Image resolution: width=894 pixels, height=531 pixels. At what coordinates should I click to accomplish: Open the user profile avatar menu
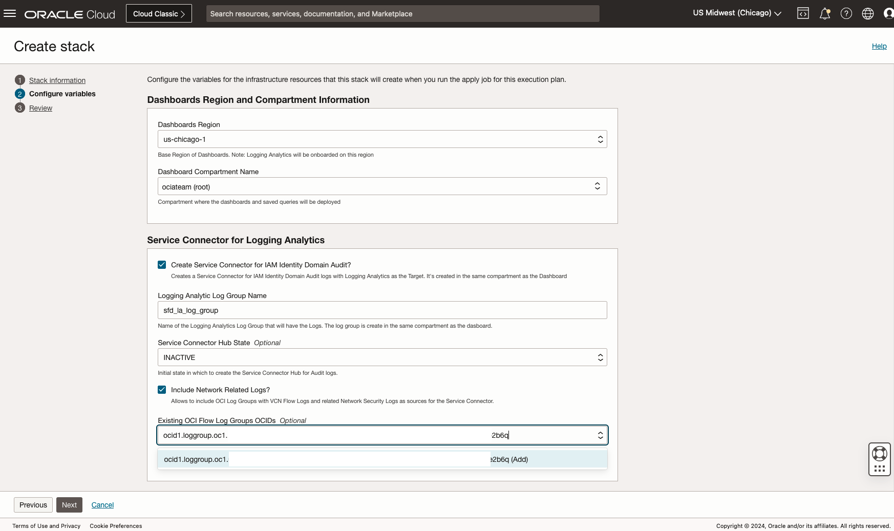tap(888, 13)
